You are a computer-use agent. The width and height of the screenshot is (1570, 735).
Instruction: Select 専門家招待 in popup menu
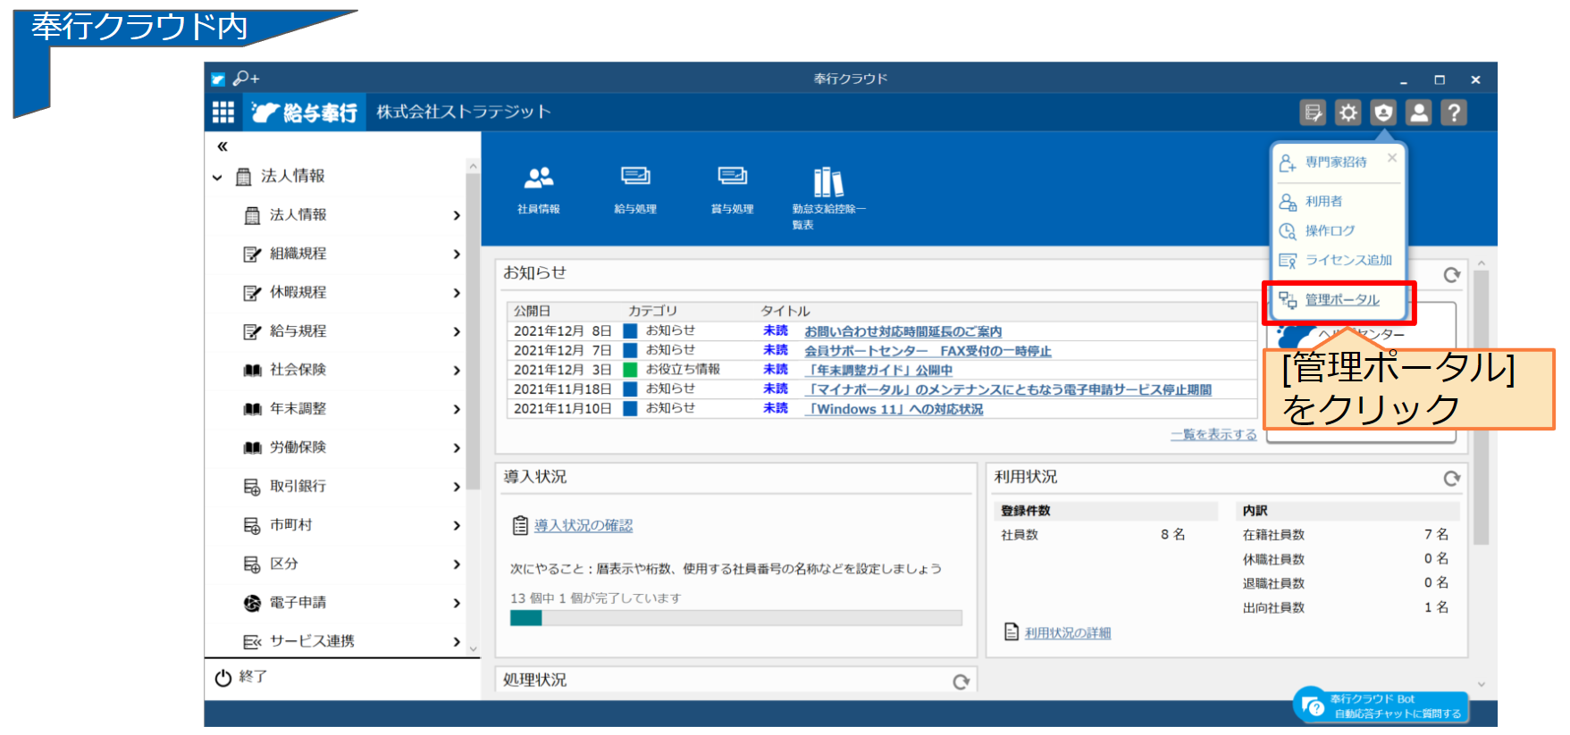tap(1323, 163)
